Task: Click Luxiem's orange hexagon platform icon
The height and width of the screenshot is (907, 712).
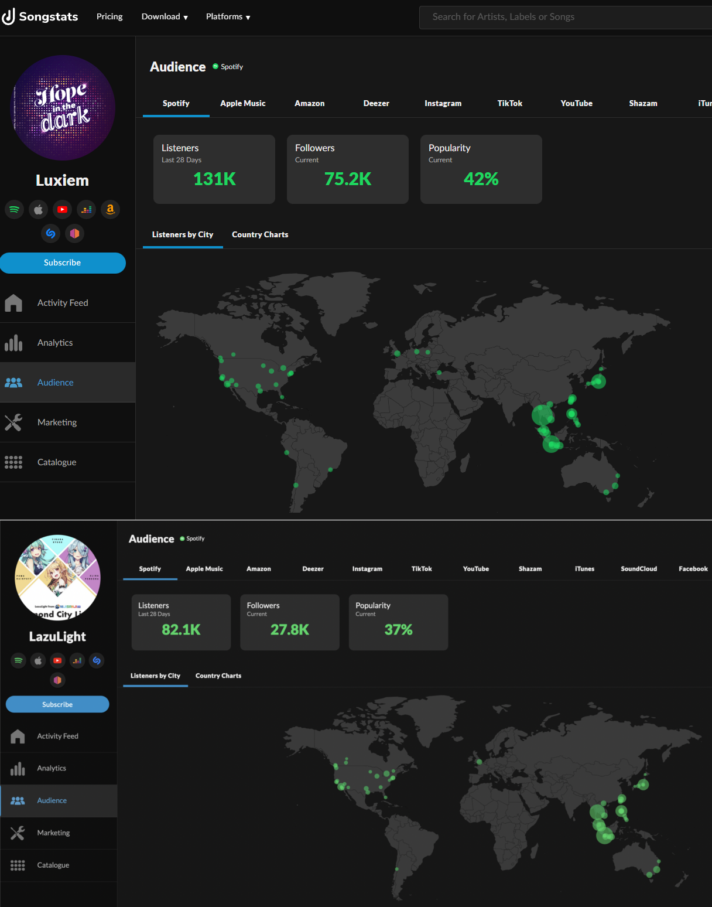Action: 74,233
